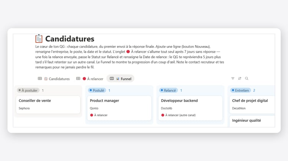Select the Funnel board view tab
Image resolution: width=288 pixels, height=161 pixels.
click(121, 79)
